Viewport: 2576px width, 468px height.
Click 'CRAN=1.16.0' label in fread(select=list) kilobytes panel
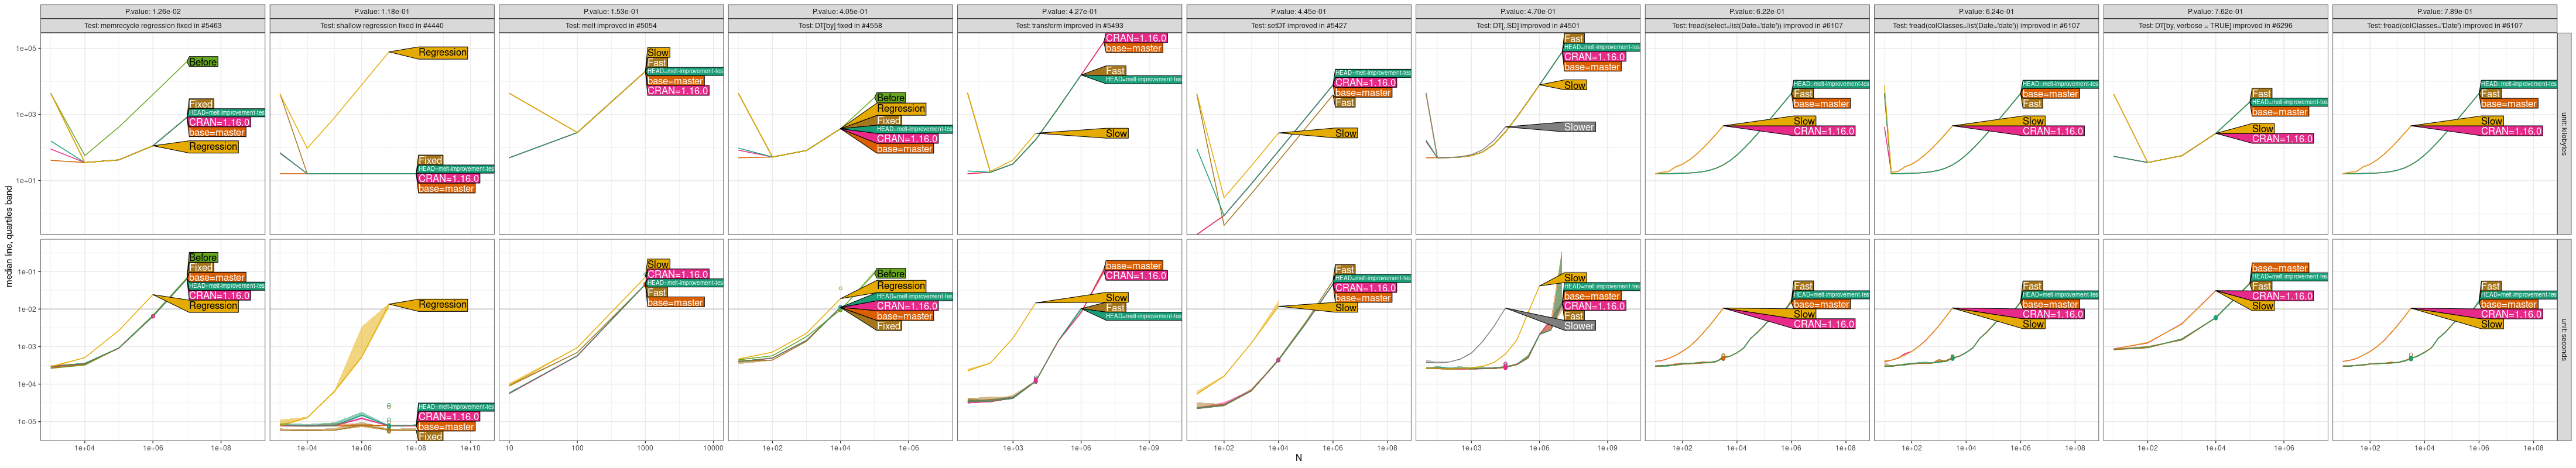pos(1824,131)
